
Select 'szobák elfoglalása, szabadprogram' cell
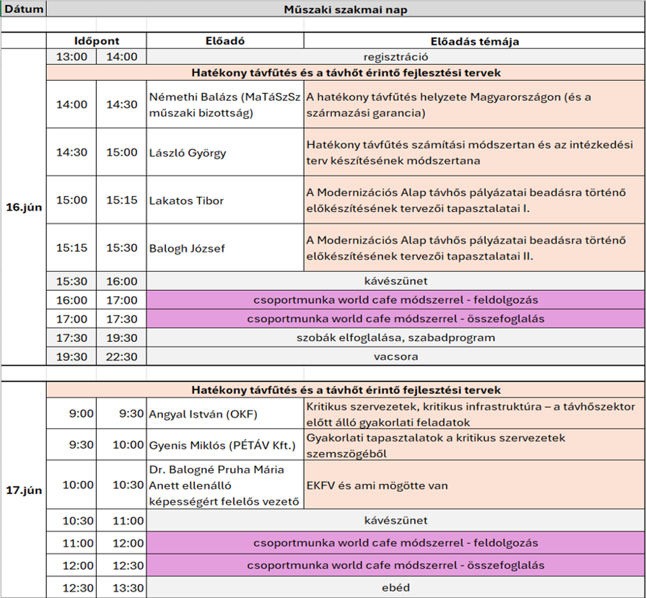point(396,338)
